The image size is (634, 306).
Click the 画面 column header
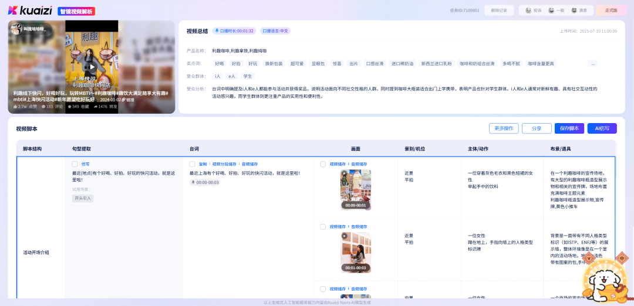355,149
